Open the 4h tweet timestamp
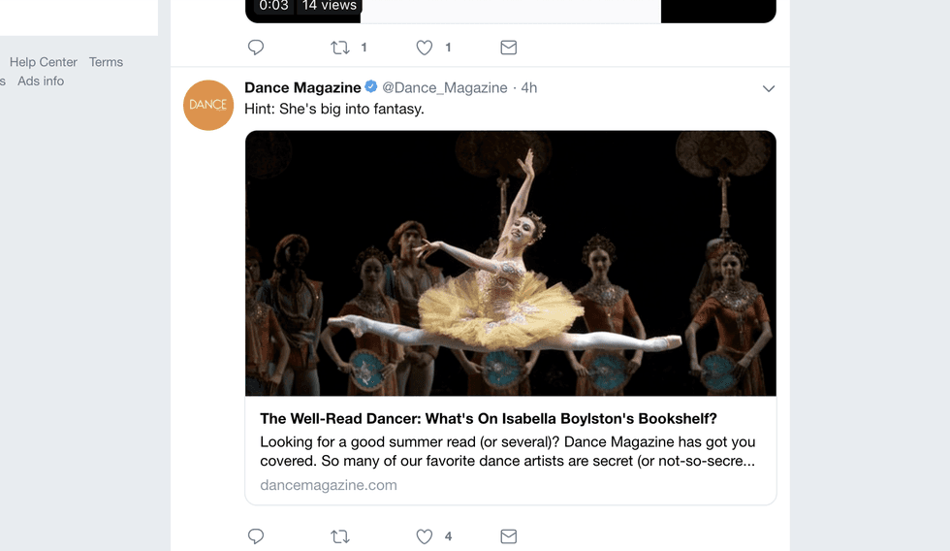The image size is (950, 551). pos(529,87)
